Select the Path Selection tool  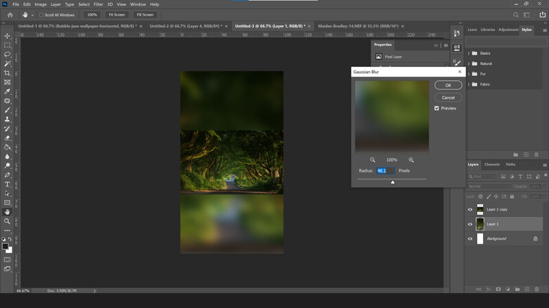(7, 194)
